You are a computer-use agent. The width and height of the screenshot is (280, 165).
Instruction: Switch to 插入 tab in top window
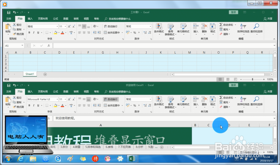(30, 19)
